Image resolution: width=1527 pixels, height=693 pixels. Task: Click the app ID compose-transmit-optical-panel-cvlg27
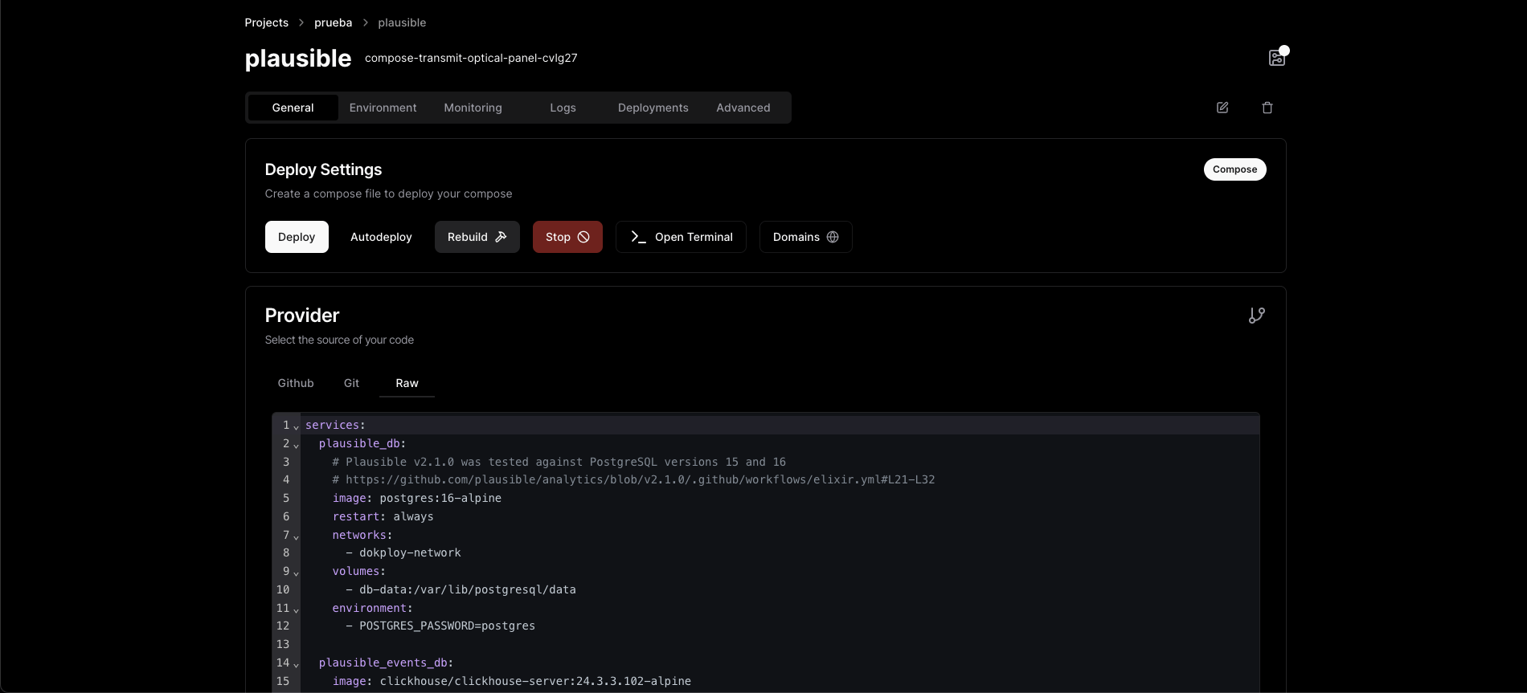471,58
